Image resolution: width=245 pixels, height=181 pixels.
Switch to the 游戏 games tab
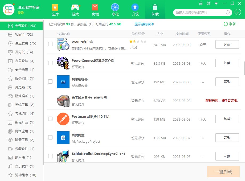point(75,10)
